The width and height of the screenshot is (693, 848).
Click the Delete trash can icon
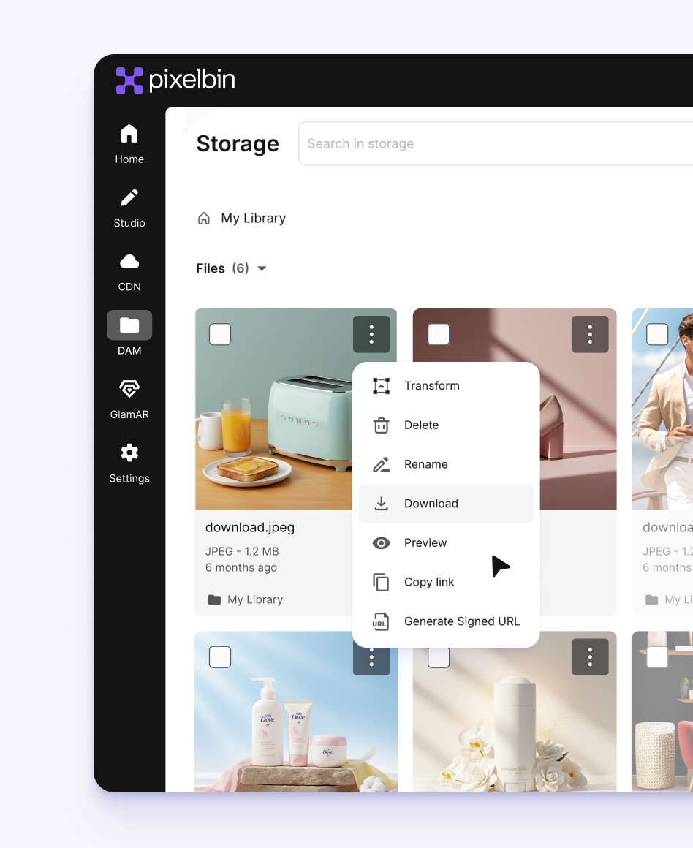(x=382, y=425)
